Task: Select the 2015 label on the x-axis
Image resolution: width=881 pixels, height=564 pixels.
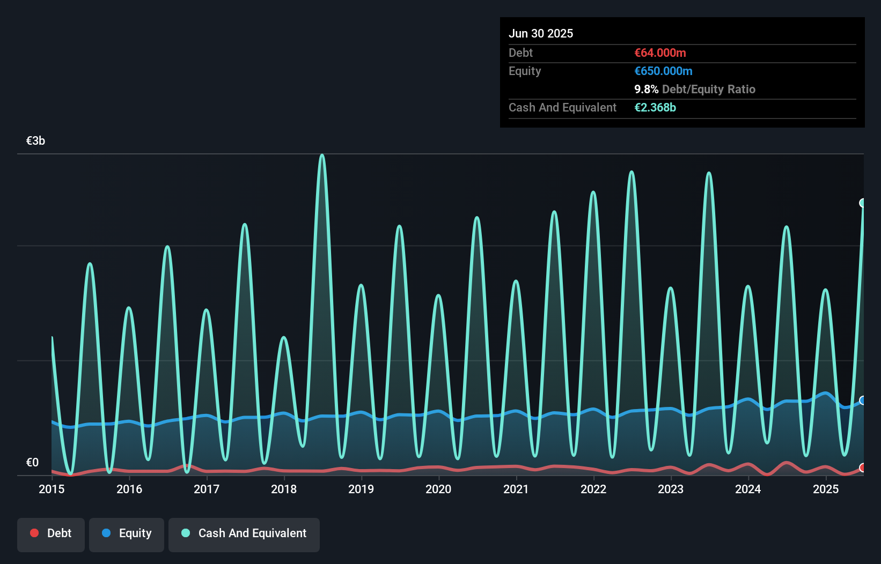Action: [52, 489]
